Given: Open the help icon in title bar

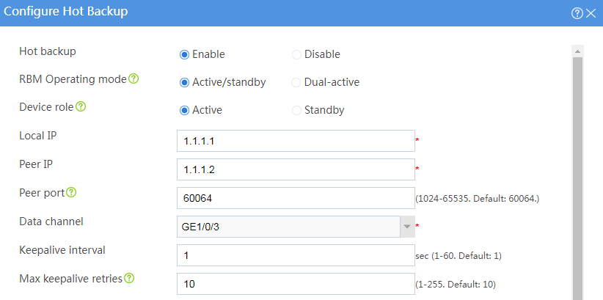Looking at the screenshot, I should [577, 14].
